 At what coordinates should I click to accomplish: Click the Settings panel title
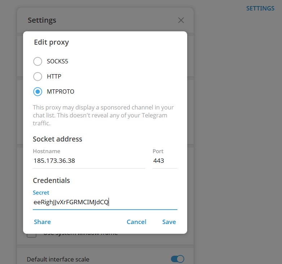[x=42, y=20]
